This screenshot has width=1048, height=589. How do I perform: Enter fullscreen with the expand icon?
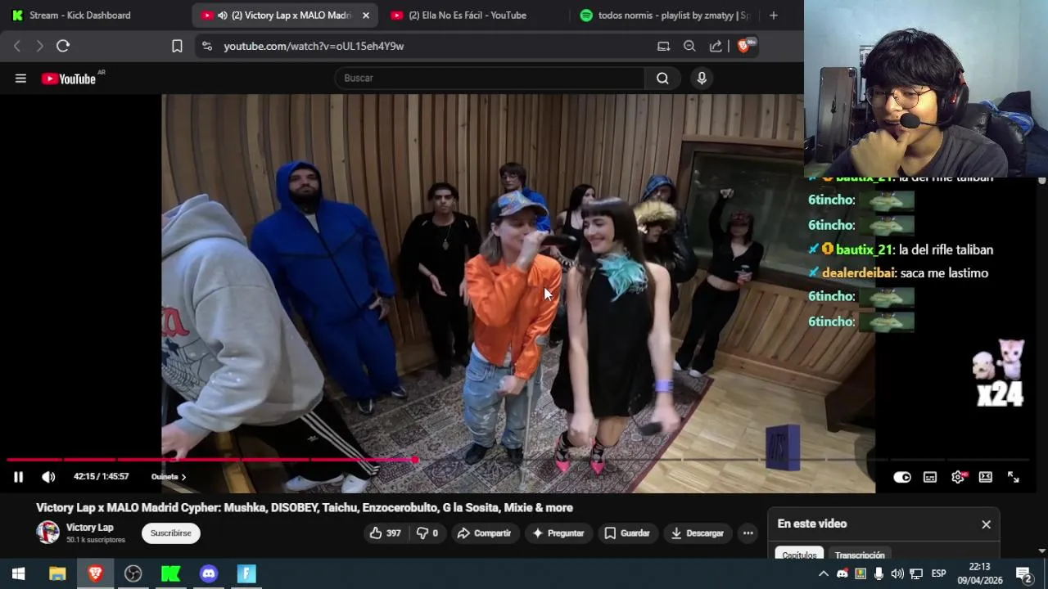tap(1014, 477)
